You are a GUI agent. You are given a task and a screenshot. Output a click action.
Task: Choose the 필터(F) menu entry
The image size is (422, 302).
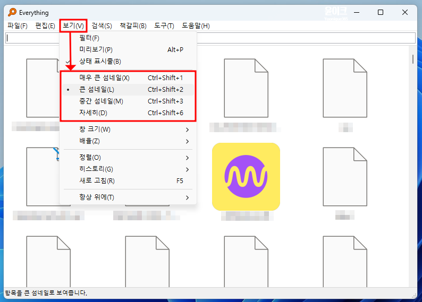pyautogui.click(x=128, y=38)
